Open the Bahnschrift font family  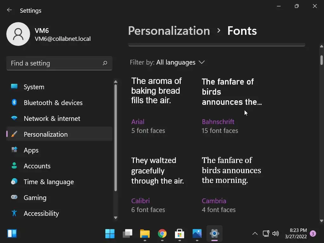[218, 122]
